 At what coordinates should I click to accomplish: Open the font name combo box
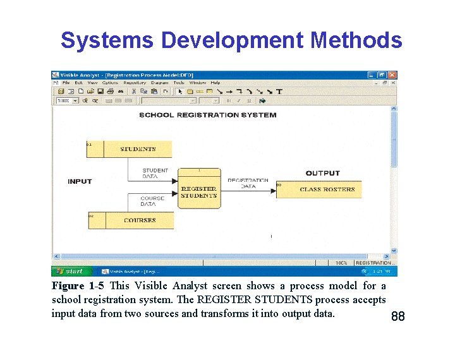pos(169,100)
